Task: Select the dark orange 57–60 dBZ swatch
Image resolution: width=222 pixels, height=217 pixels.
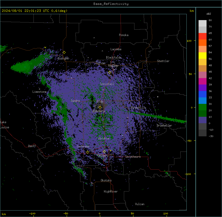Action: point(202,43)
